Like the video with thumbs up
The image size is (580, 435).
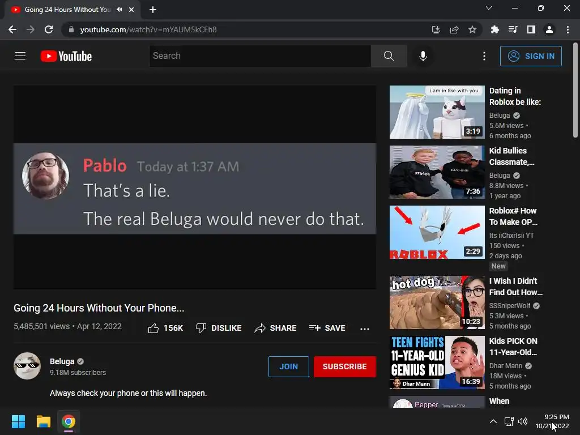165,328
